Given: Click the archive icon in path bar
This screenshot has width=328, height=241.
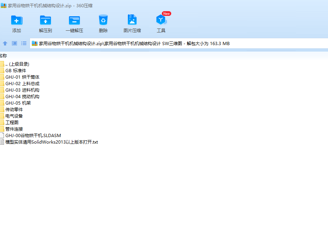Looking at the screenshot, I should point(35,43).
